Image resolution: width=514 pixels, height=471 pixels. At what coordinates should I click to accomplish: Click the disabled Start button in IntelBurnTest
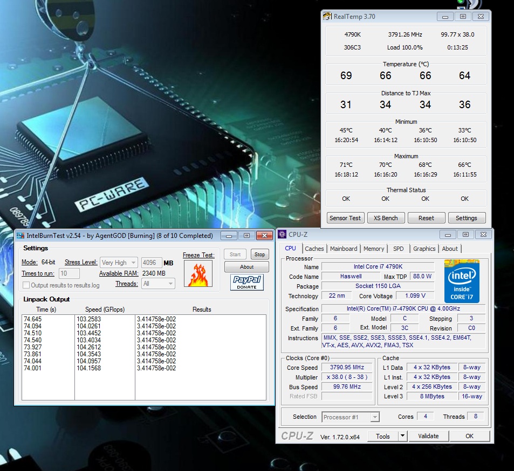[235, 255]
